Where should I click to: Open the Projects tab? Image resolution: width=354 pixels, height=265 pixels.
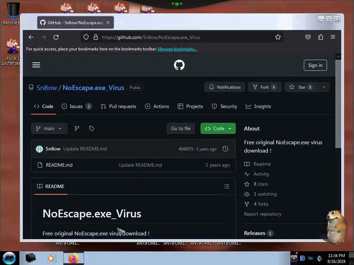pyautogui.click(x=190, y=106)
